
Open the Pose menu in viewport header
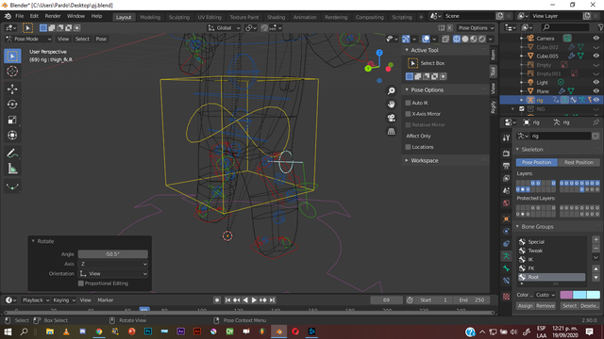click(101, 39)
